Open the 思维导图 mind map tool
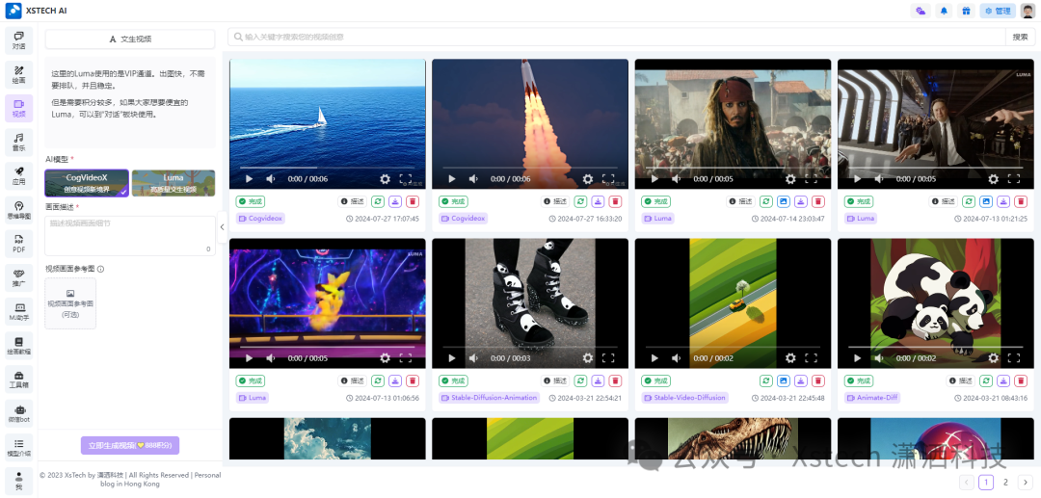The height and width of the screenshot is (498, 1041). (x=18, y=210)
